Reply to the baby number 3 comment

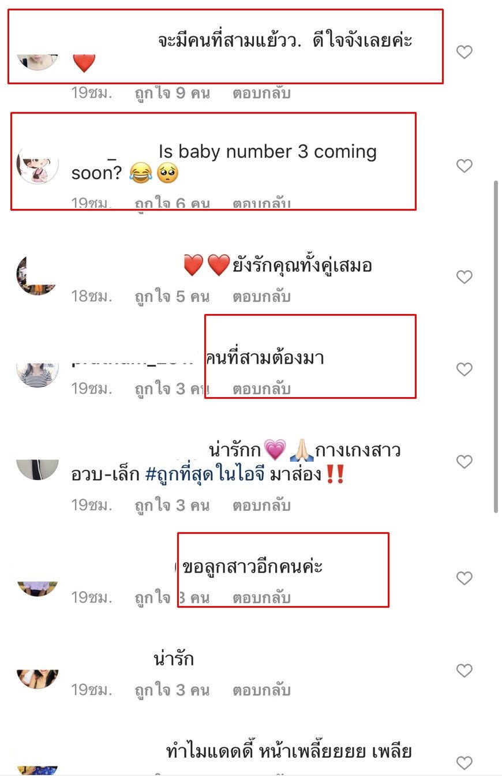pyautogui.click(x=261, y=203)
